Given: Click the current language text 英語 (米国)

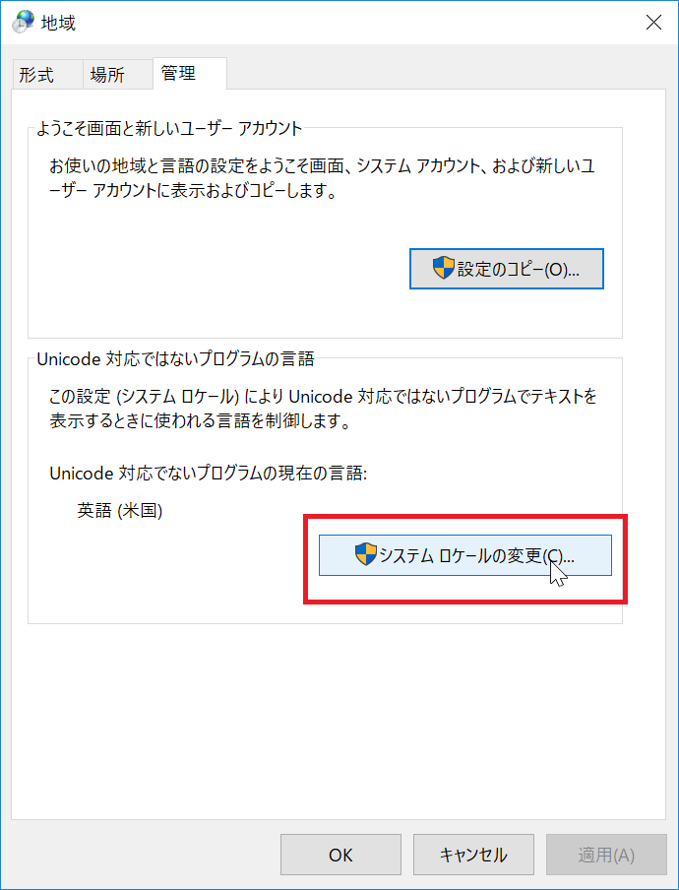Looking at the screenshot, I should (120, 511).
